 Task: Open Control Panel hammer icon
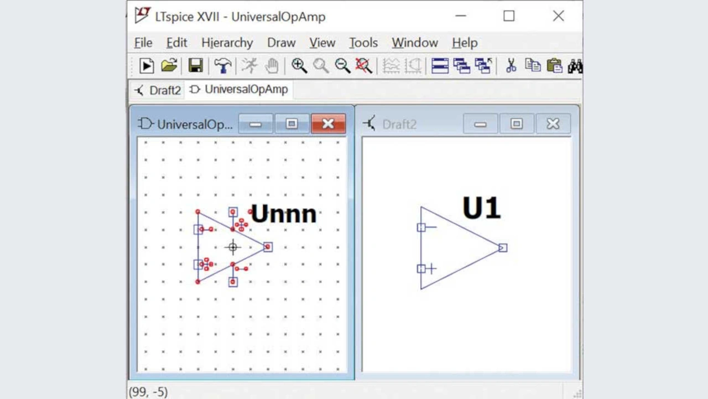222,66
